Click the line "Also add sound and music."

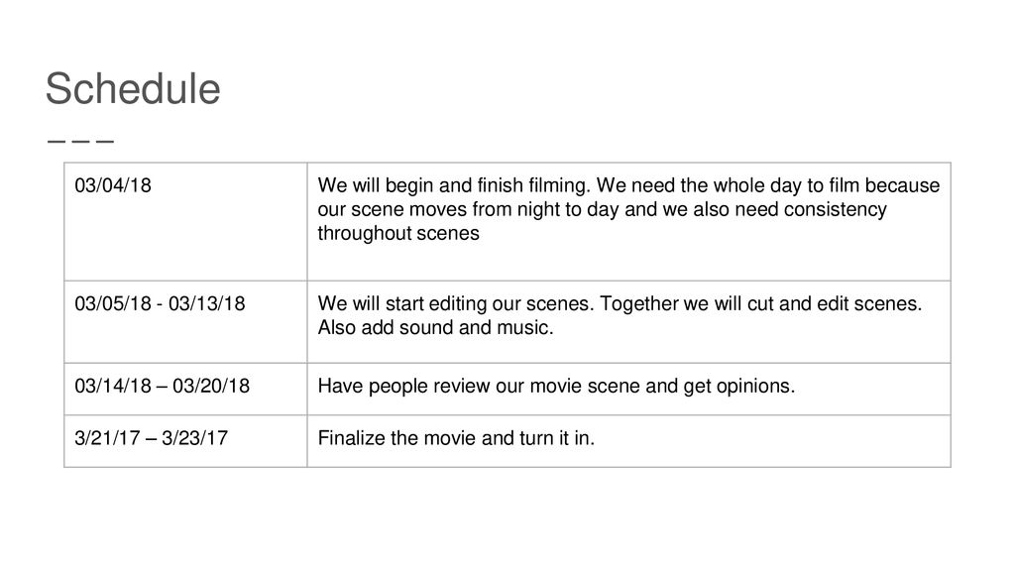pos(436,327)
